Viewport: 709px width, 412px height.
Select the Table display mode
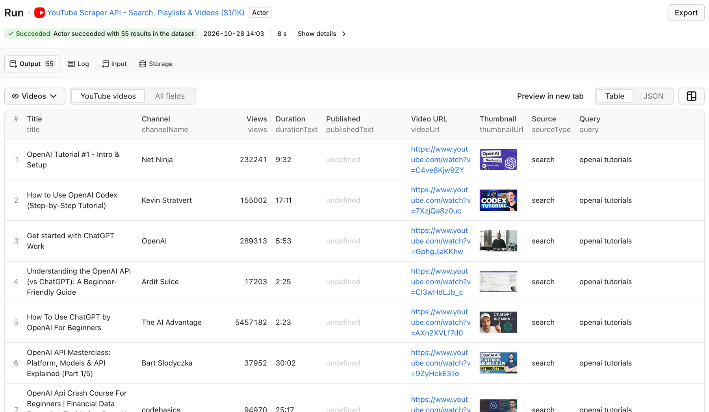614,96
